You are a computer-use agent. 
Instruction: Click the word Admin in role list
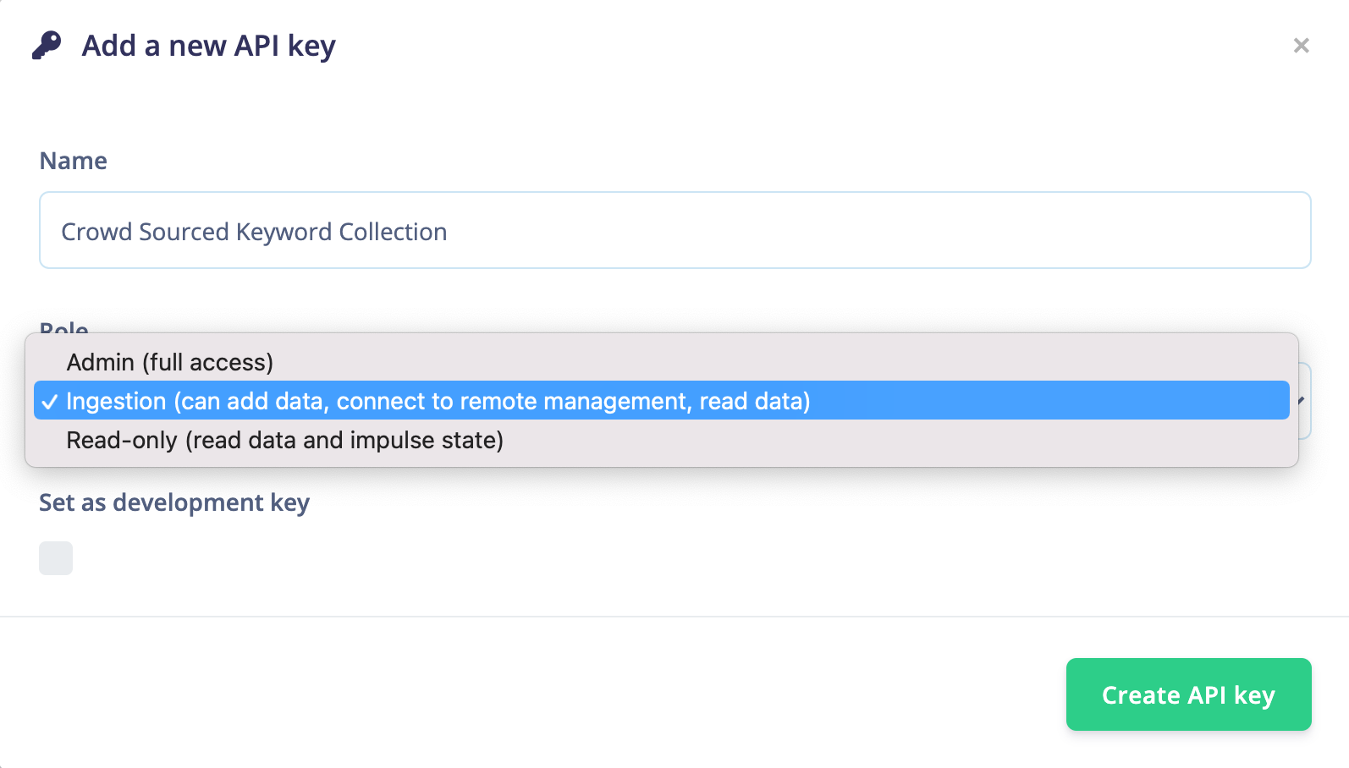click(x=101, y=362)
